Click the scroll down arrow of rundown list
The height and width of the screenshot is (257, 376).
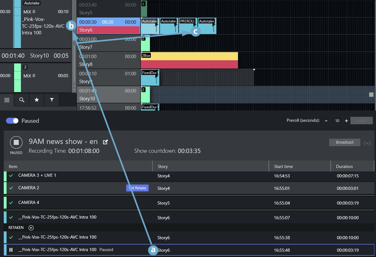tap(74, 90)
